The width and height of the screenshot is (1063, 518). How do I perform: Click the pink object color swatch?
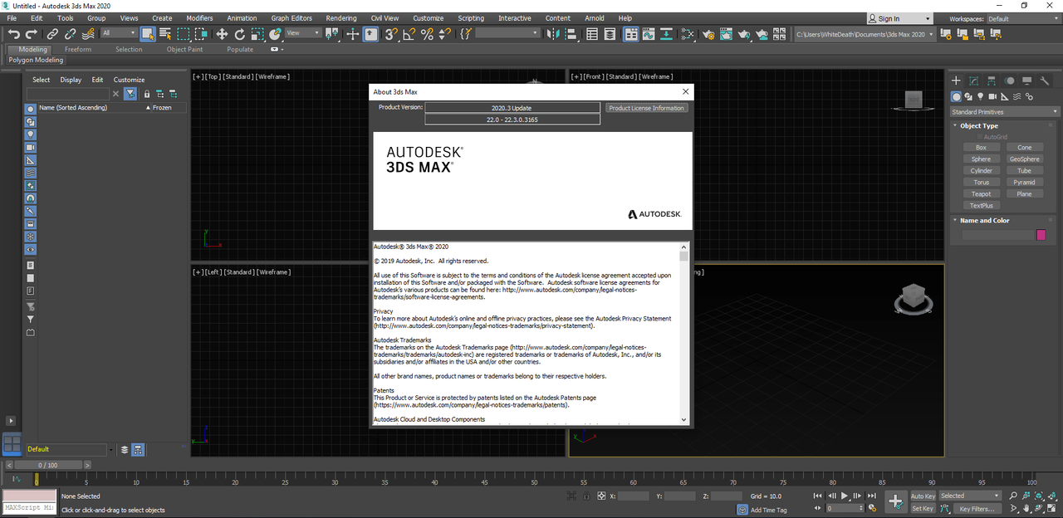point(1041,235)
